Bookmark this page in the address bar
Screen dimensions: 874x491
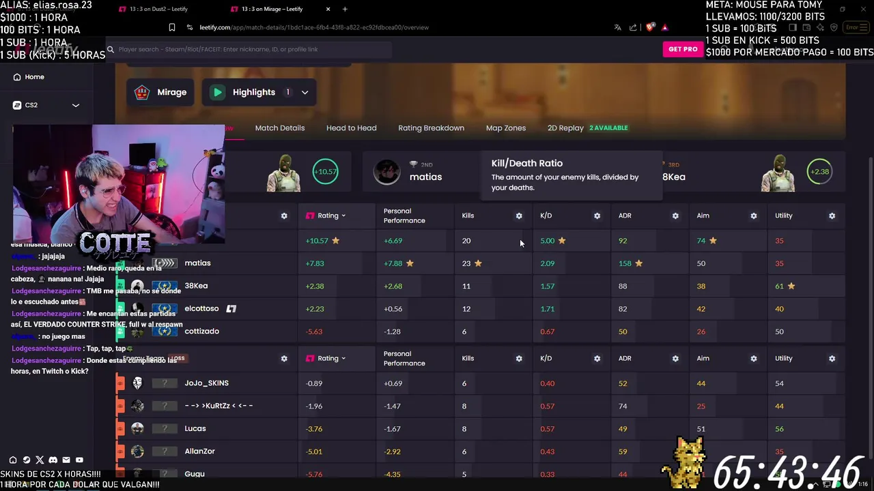(171, 27)
